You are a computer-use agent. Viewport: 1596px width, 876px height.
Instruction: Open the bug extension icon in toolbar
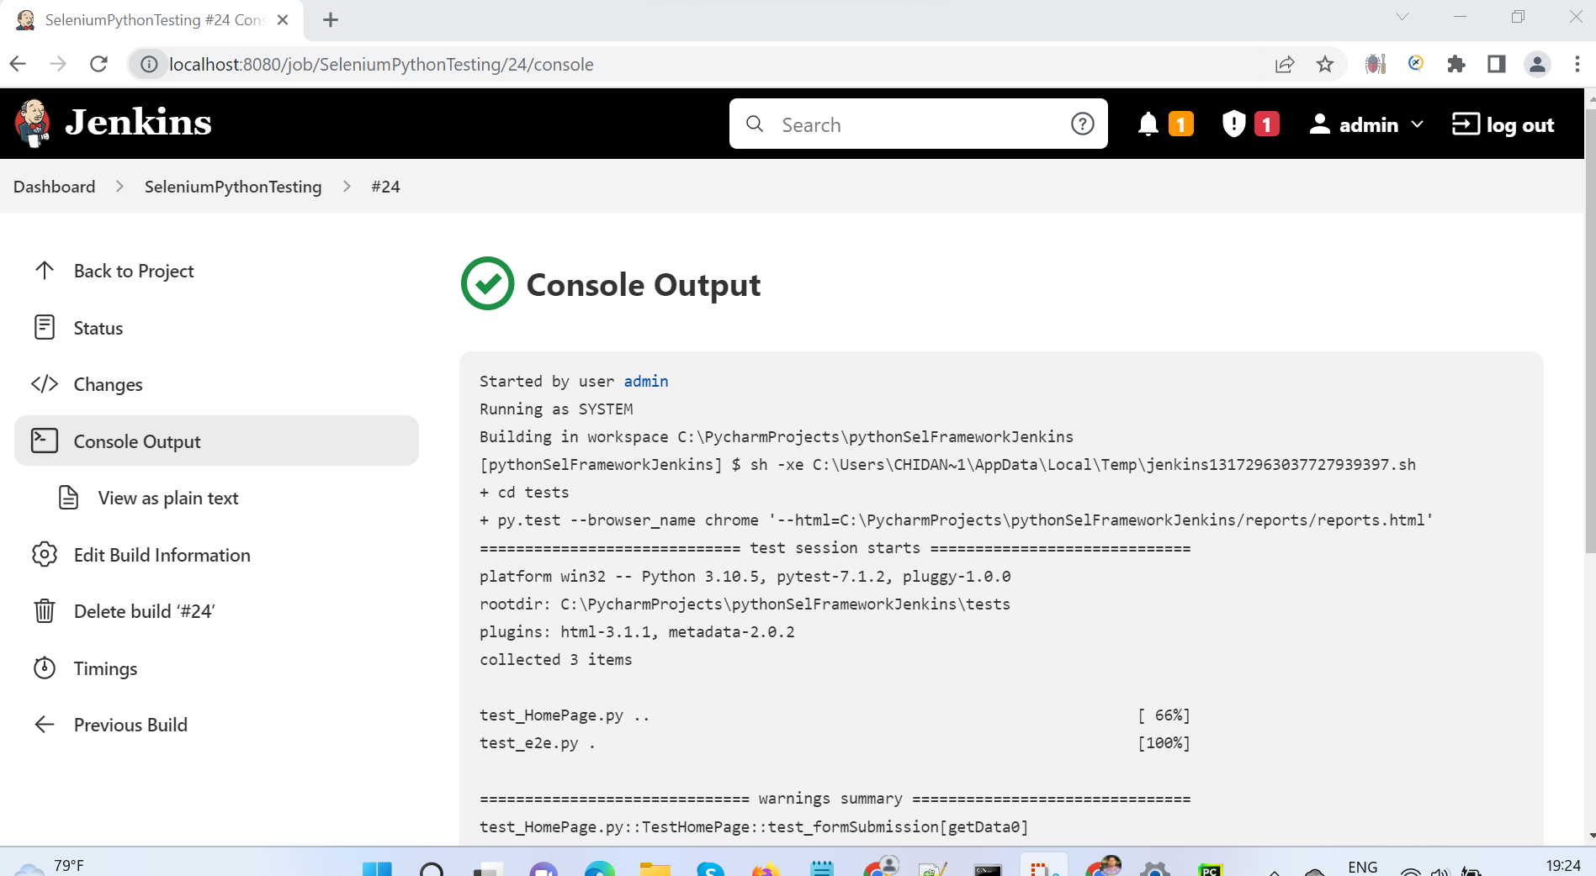(1375, 64)
